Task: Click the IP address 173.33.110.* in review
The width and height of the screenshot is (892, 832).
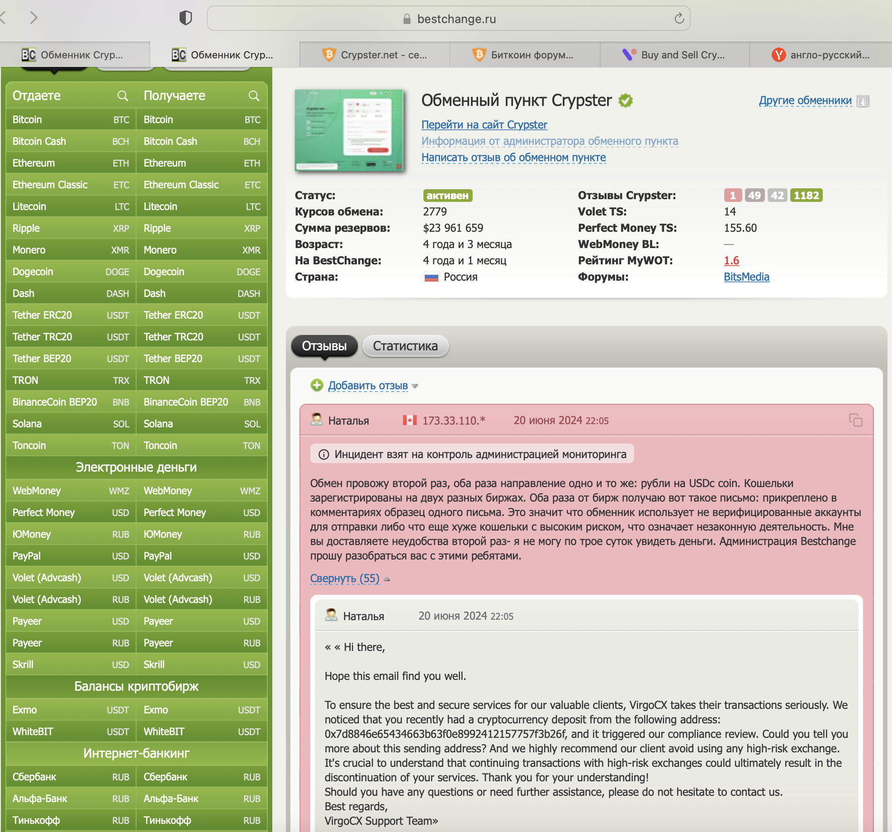Action: coord(454,421)
